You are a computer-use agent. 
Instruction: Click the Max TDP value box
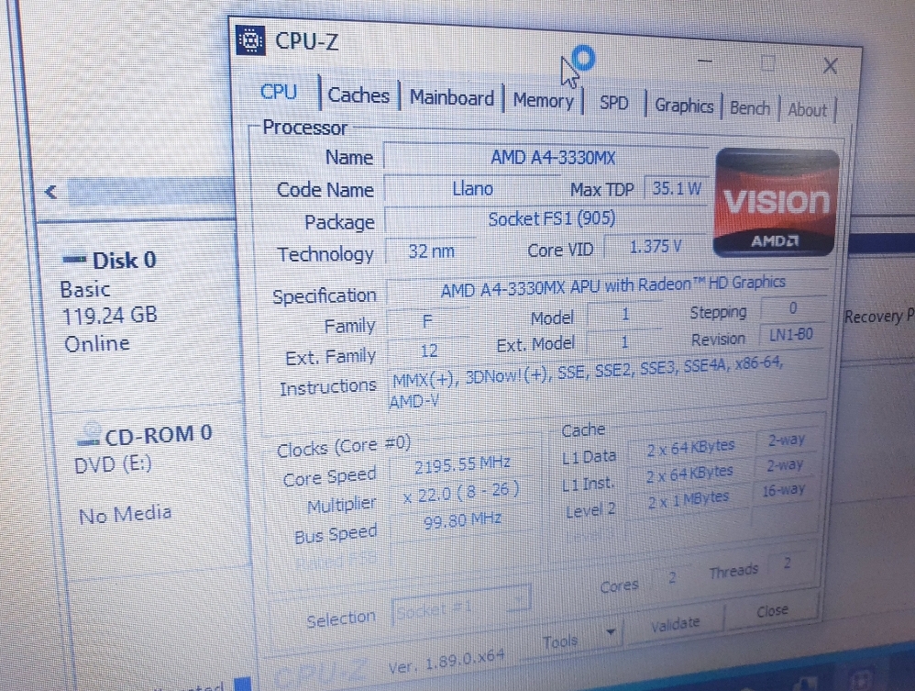point(675,188)
